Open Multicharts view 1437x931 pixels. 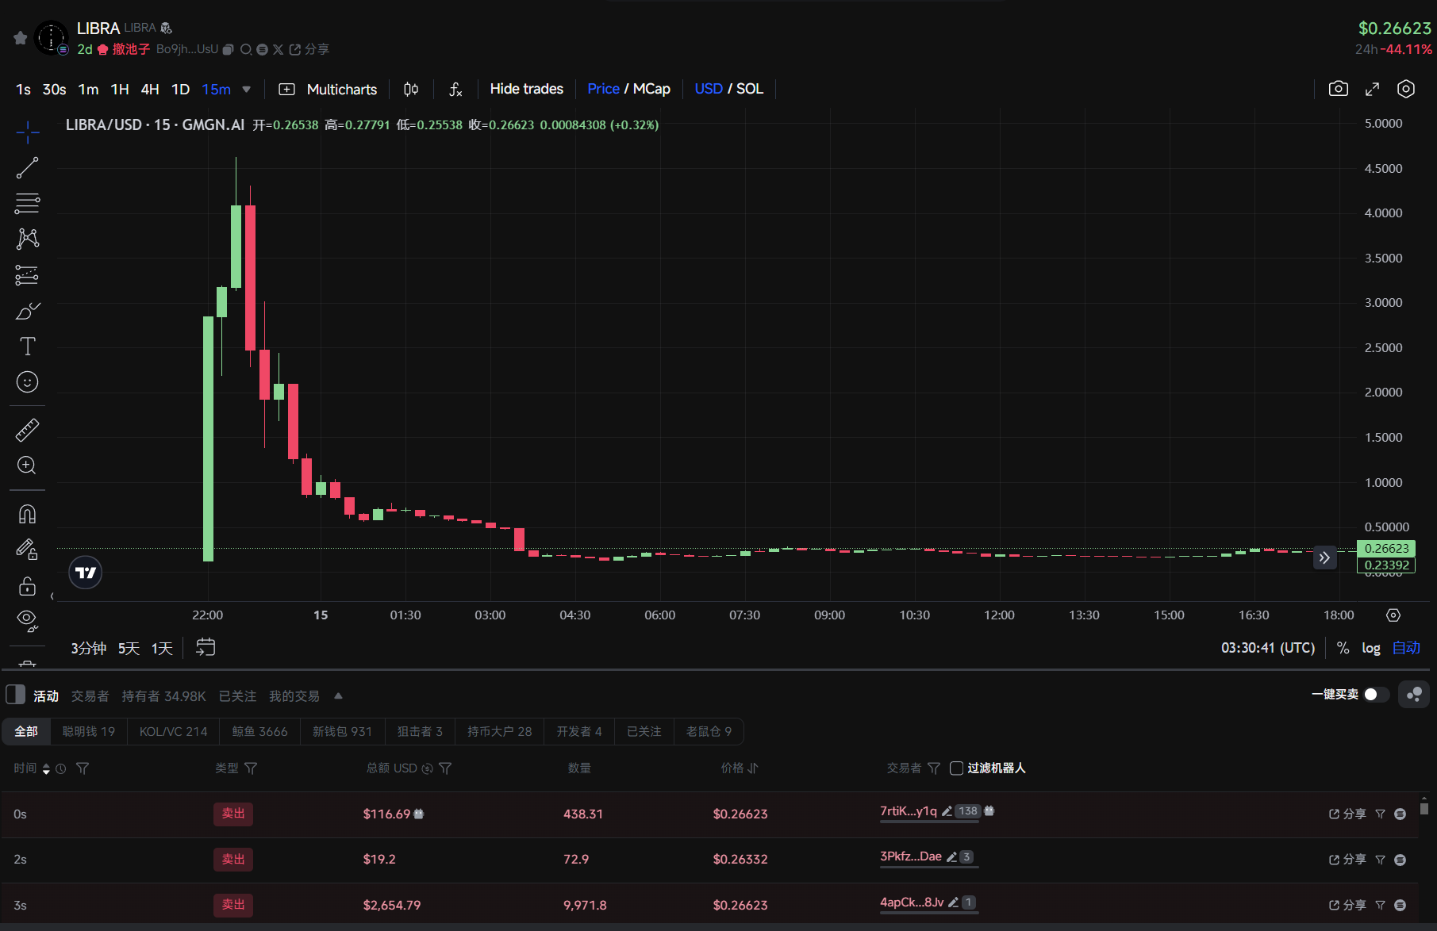[x=328, y=89]
